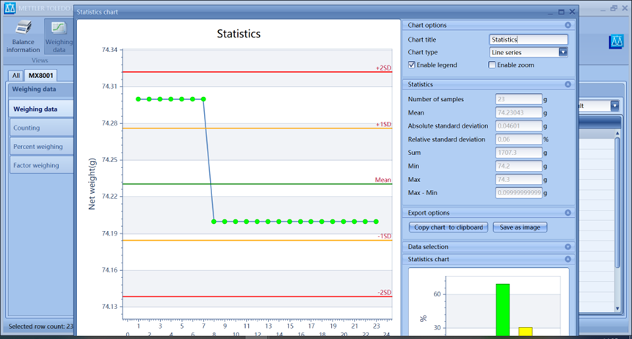Click Save as image button
This screenshot has height=339, width=632.
click(x=520, y=227)
